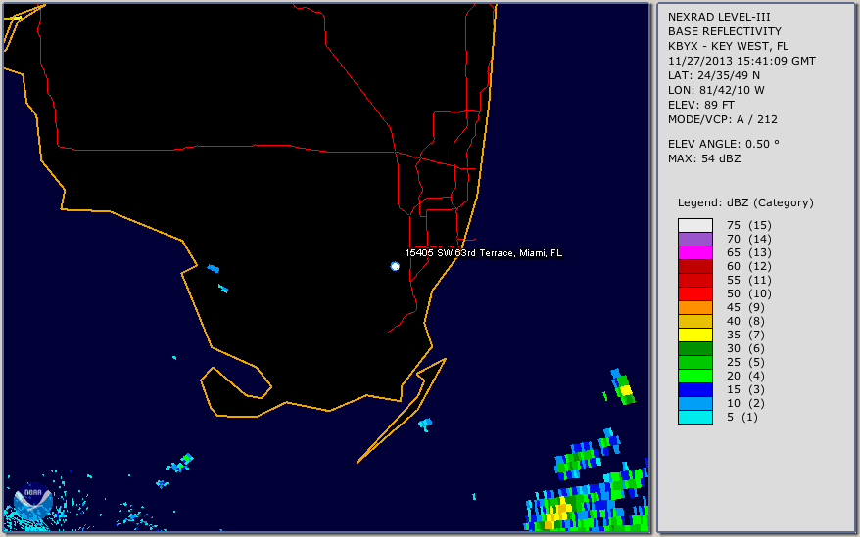Click the NEXRAD LEVEL-III title text
Image resolution: width=860 pixels, height=537 pixels.
(x=719, y=17)
